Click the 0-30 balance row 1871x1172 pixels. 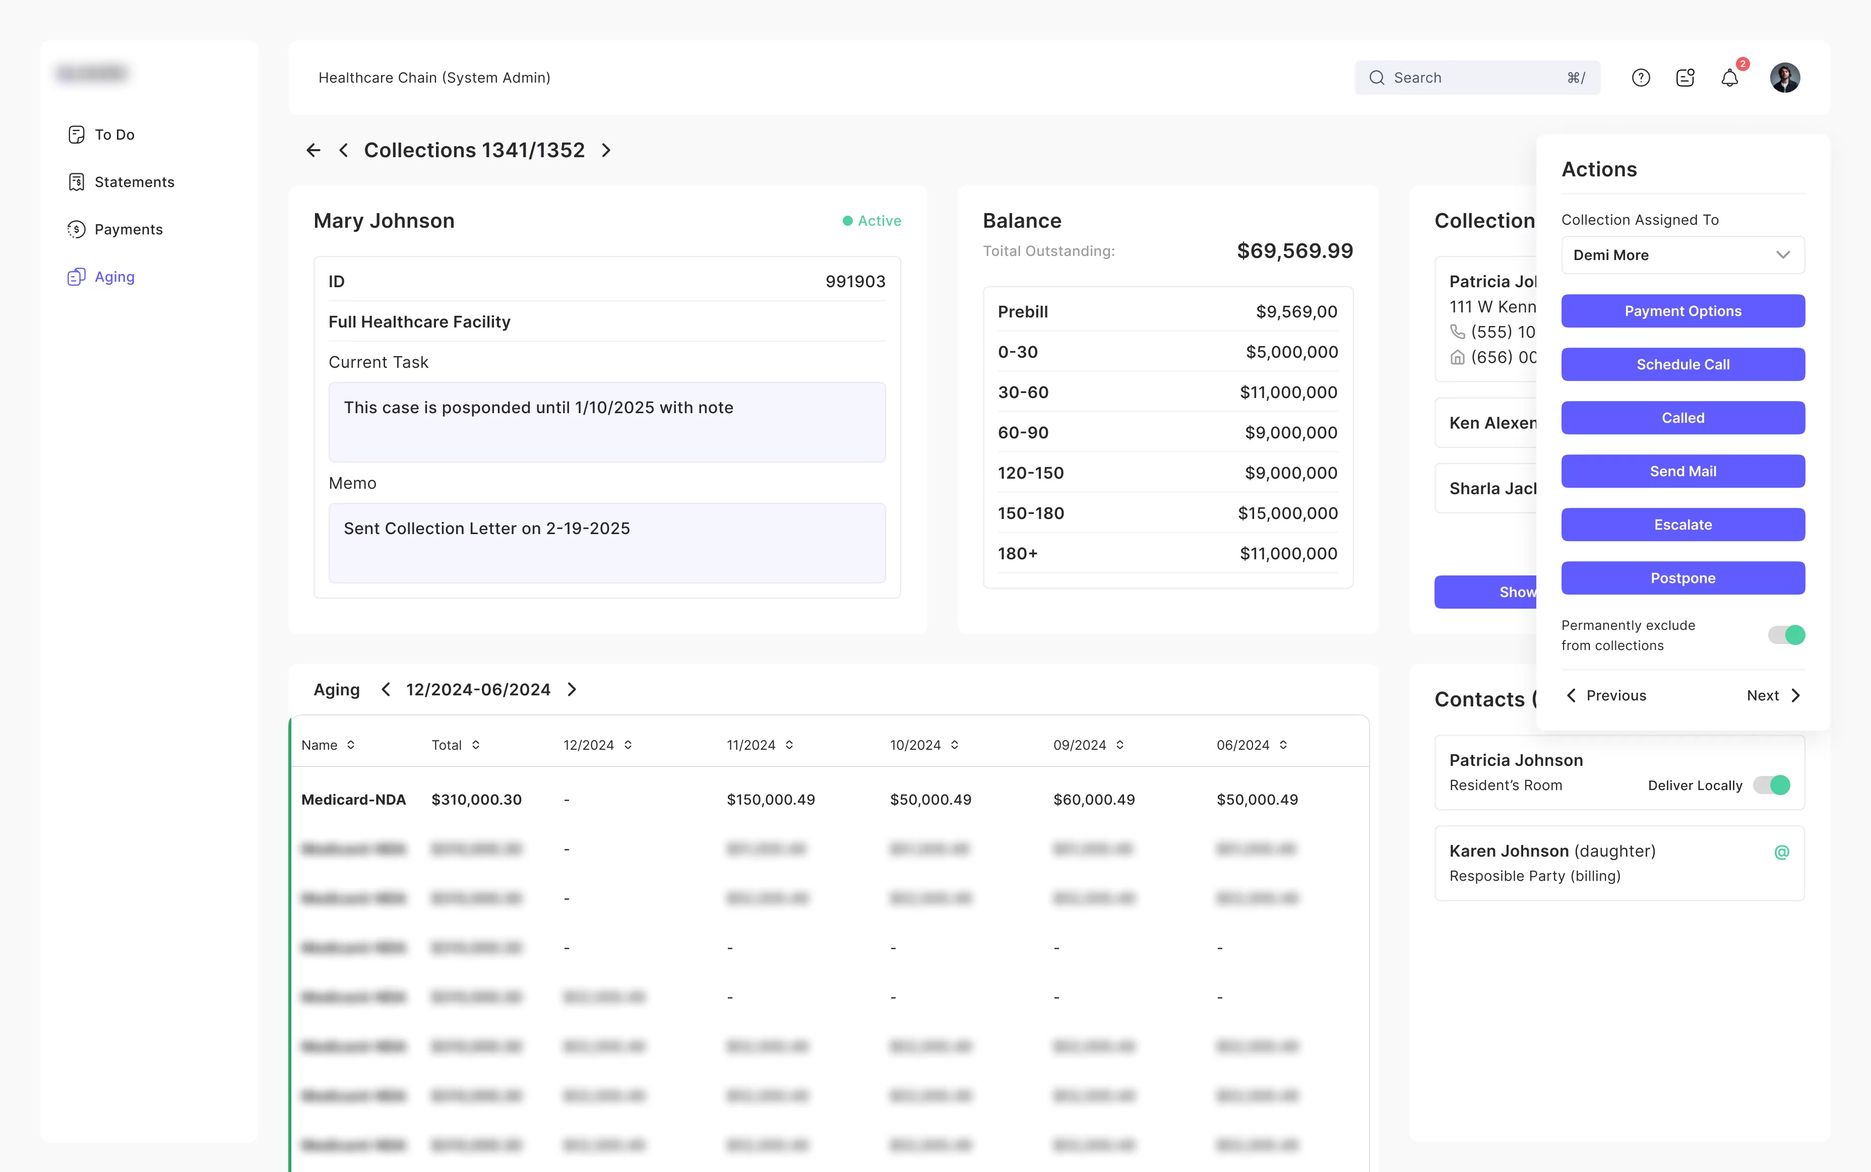[1168, 352]
